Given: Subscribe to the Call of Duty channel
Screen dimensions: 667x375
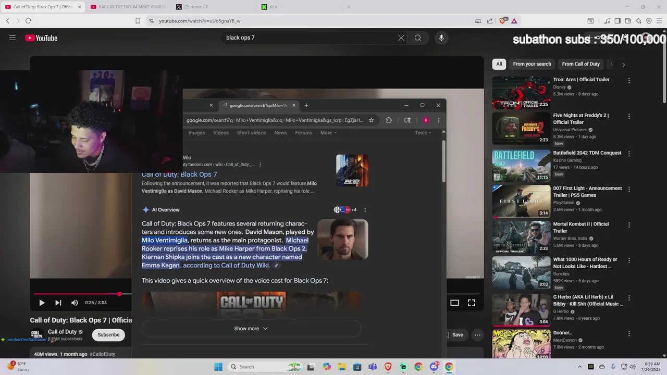Looking at the screenshot, I should point(108,335).
